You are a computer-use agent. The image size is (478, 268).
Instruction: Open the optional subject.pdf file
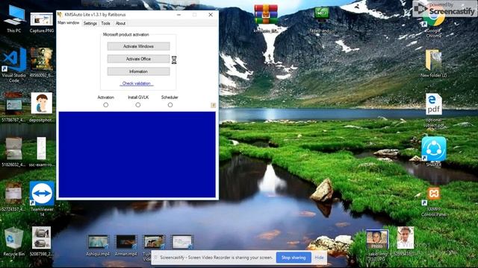coord(433,110)
